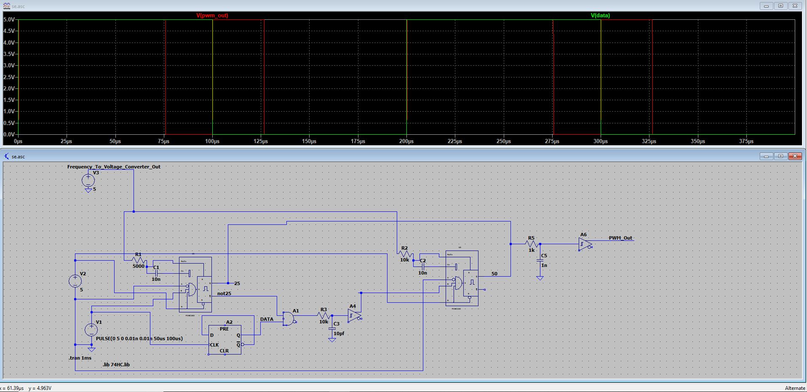This screenshot has width=807, height=392.
Task: Minimize the waveform window
Action: tap(766, 6)
